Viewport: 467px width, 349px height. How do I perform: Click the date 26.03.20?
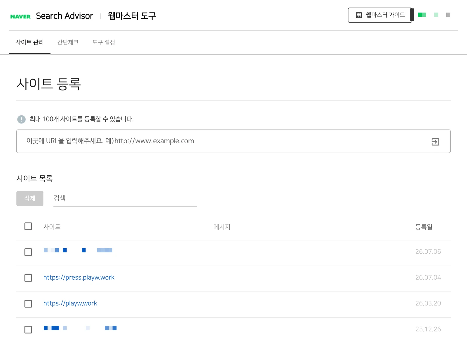[x=428, y=303]
